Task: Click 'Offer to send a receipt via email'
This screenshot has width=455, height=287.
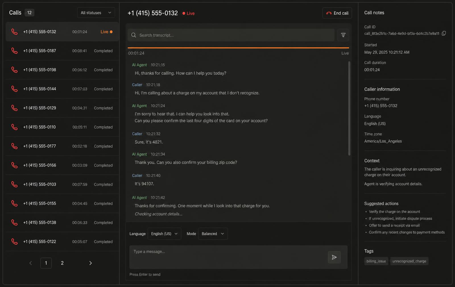Action: (394, 225)
